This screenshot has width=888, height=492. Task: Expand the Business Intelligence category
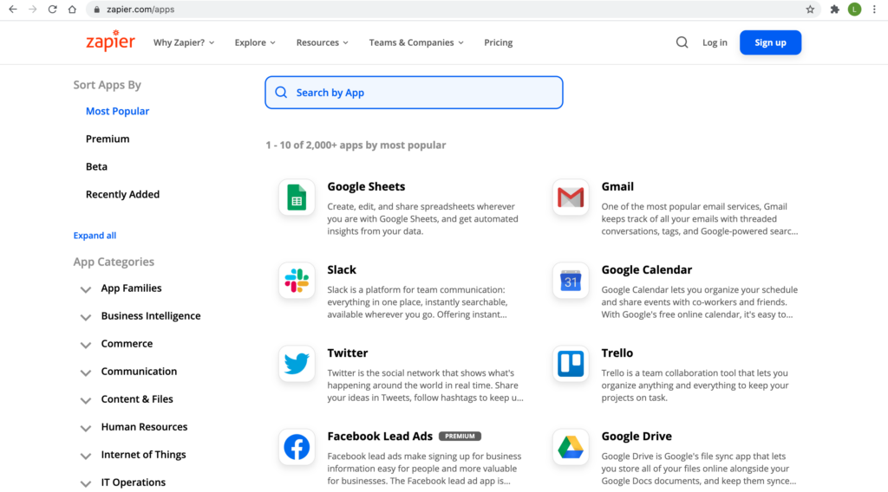point(86,317)
